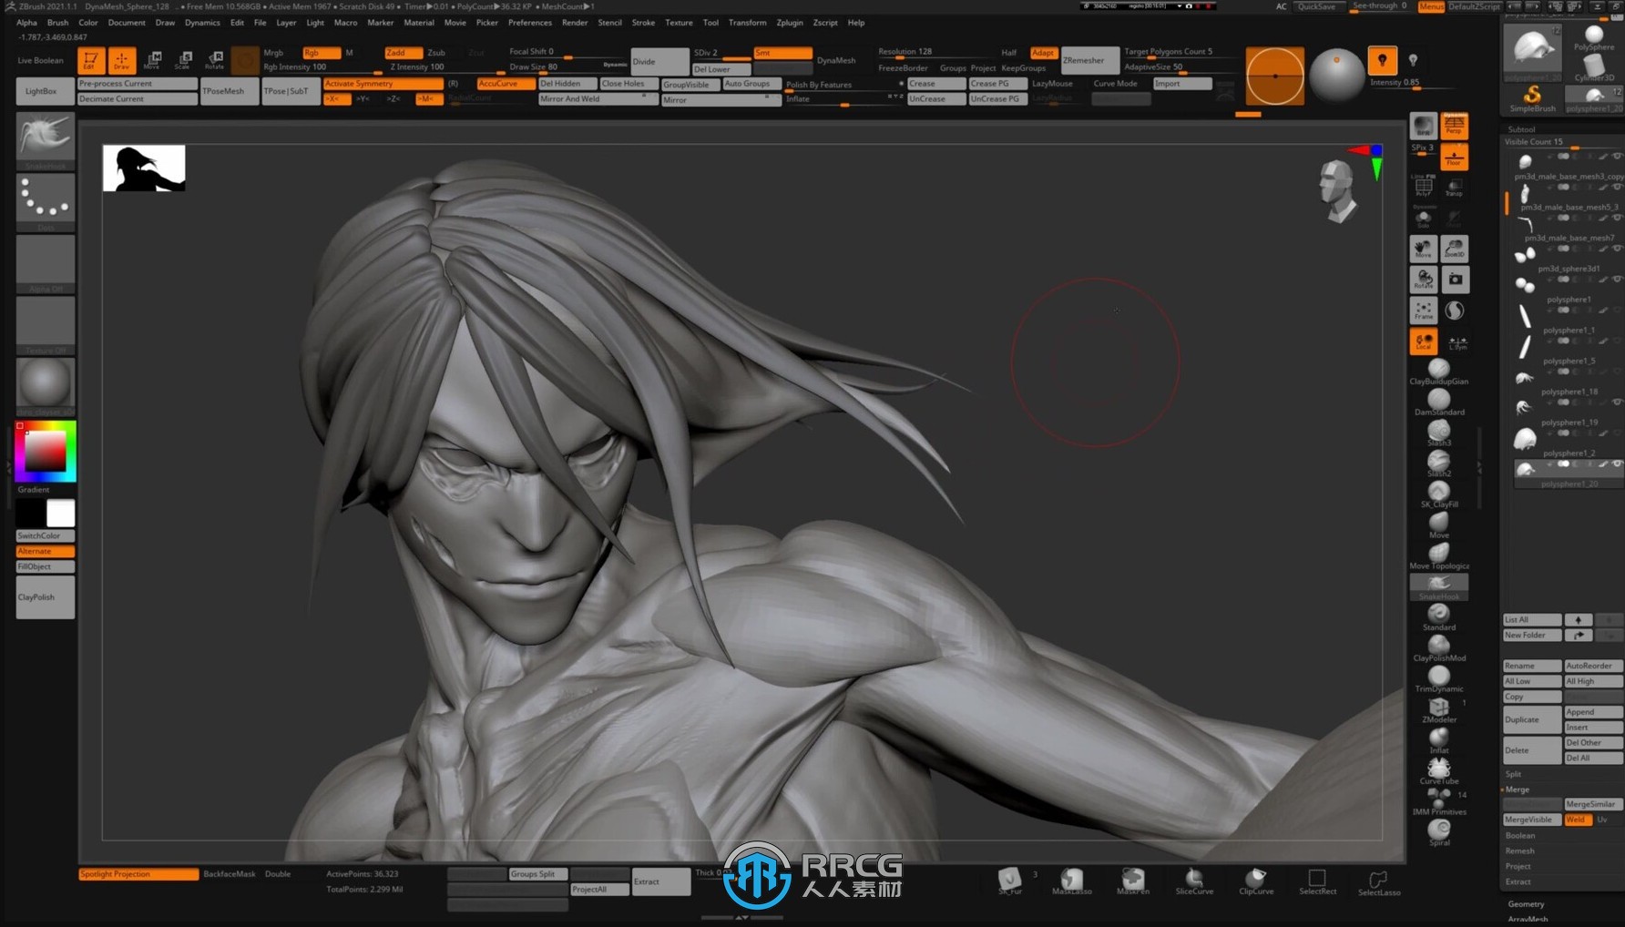This screenshot has height=927, width=1625.
Task: Collapse the Merge section
Action: click(1518, 789)
